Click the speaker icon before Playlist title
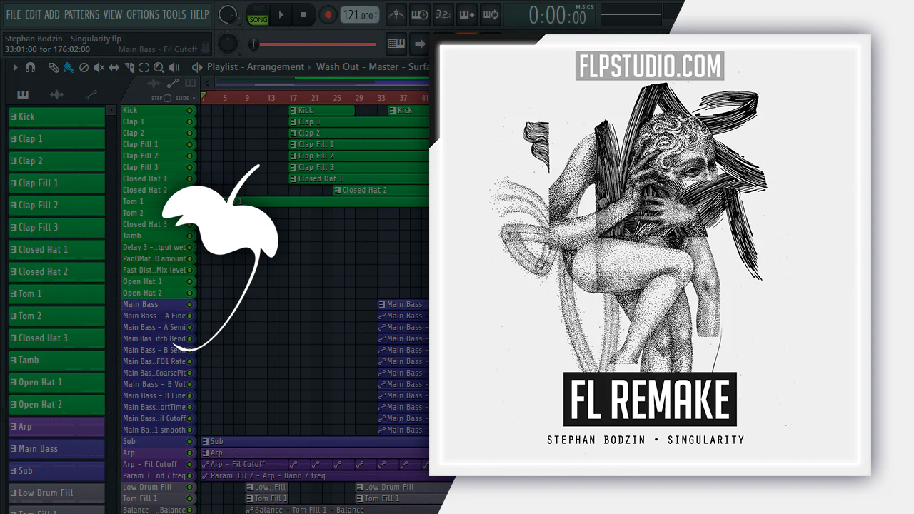This screenshot has width=914, height=514. (x=197, y=67)
